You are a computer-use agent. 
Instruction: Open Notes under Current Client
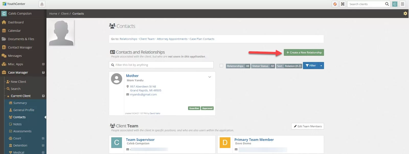coord(17,124)
